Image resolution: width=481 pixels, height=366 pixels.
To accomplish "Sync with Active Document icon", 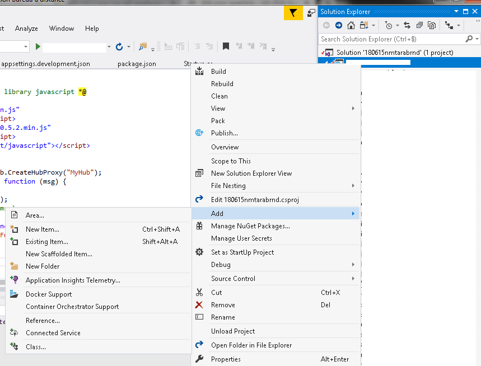I will point(407,25).
